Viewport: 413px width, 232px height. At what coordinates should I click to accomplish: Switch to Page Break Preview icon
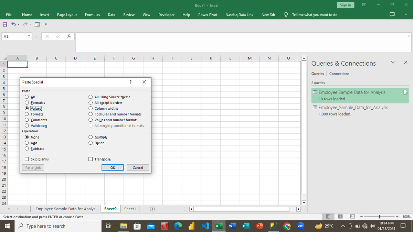click(352, 217)
